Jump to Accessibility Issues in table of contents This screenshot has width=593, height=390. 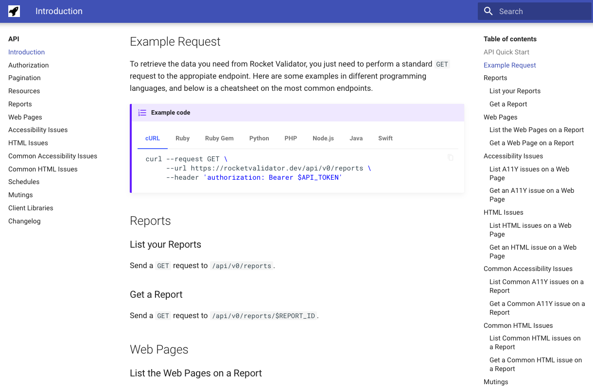513,156
